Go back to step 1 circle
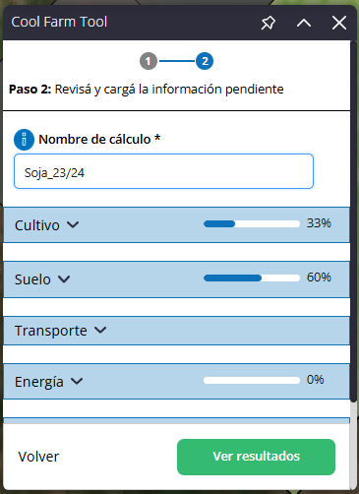This screenshot has width=359, height=494. coord(149,61)
